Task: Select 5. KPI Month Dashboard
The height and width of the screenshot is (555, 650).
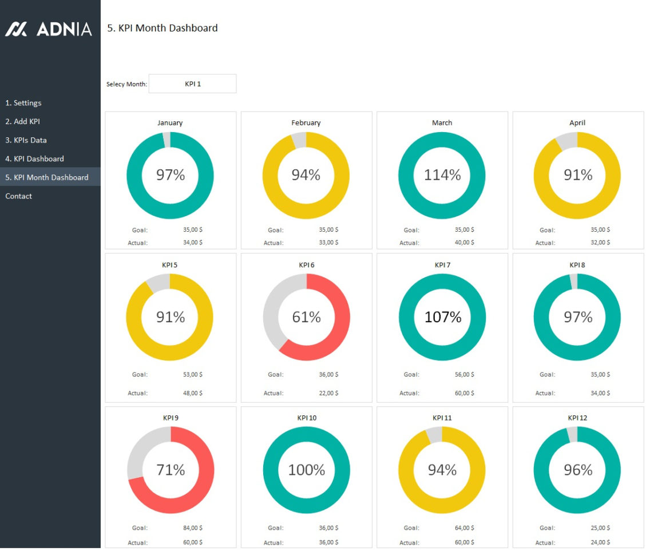Action: [x=46, y=177]
